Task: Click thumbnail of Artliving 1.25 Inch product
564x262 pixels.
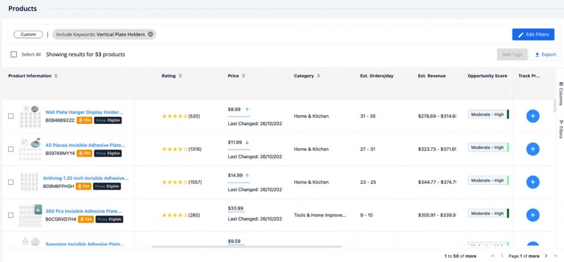Action: (30, 182)
